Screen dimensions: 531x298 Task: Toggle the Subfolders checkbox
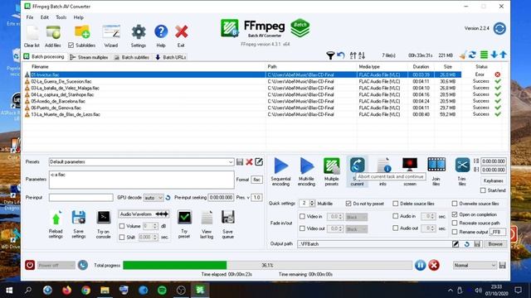(71, 46)
